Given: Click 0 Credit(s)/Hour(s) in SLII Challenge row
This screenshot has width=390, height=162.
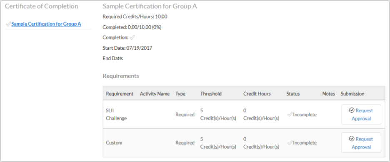Looking at the screenshot, I should [261, 114].
